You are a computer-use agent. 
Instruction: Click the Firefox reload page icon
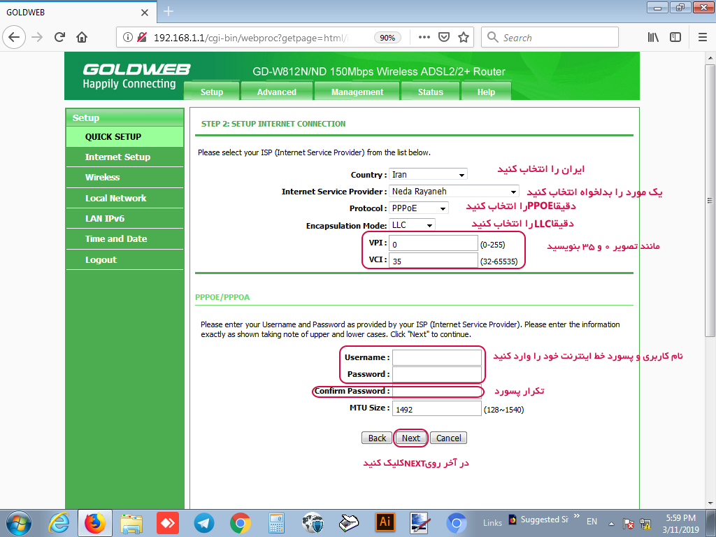[x=60, y=37]
